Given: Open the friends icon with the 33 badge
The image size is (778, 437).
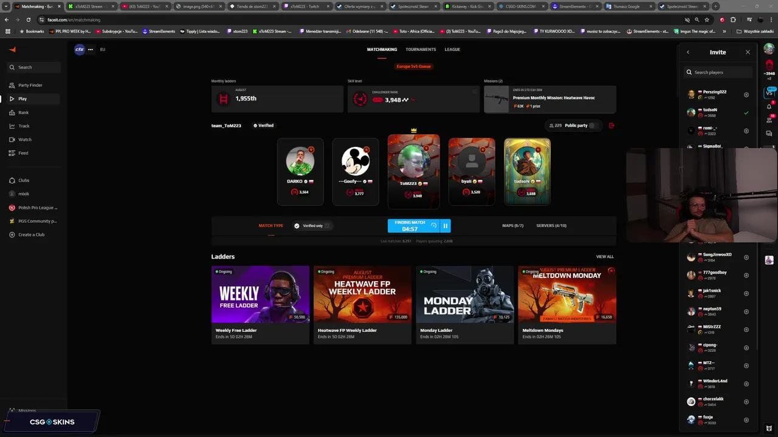Looking at the screenshot, I should pos(769,119).
